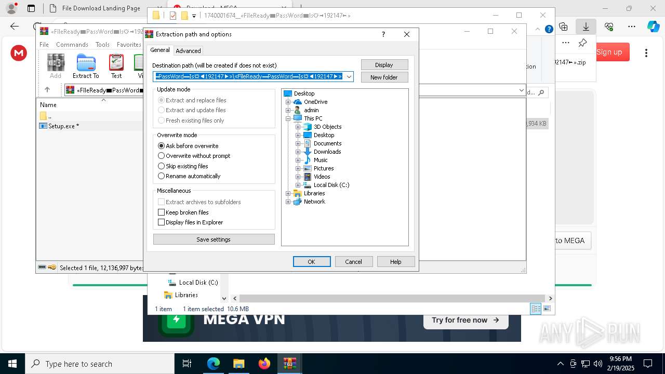Click the Display button

(x=384, y=65)
